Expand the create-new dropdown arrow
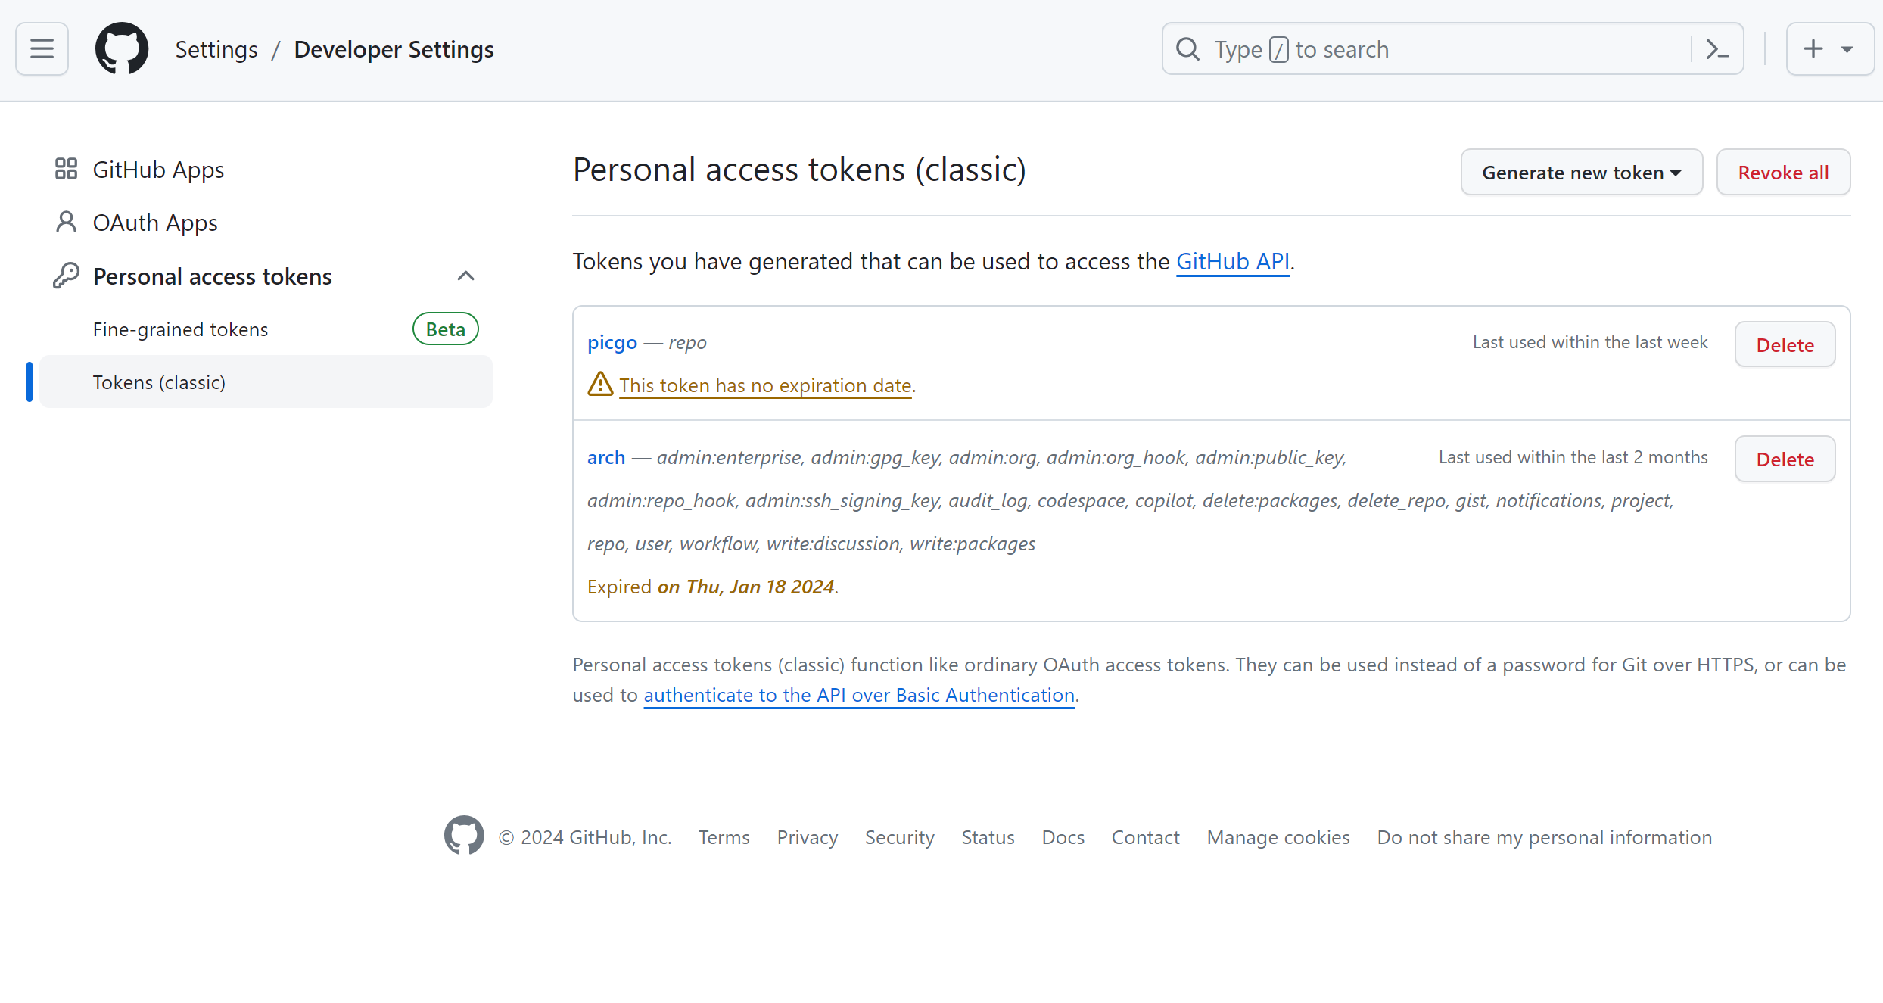1883x1003 pixels. [1847, 50]
